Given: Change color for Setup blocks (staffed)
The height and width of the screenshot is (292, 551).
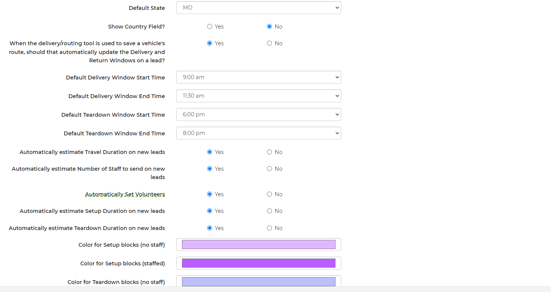Looking at the screenshot, I should coord(259,263).
